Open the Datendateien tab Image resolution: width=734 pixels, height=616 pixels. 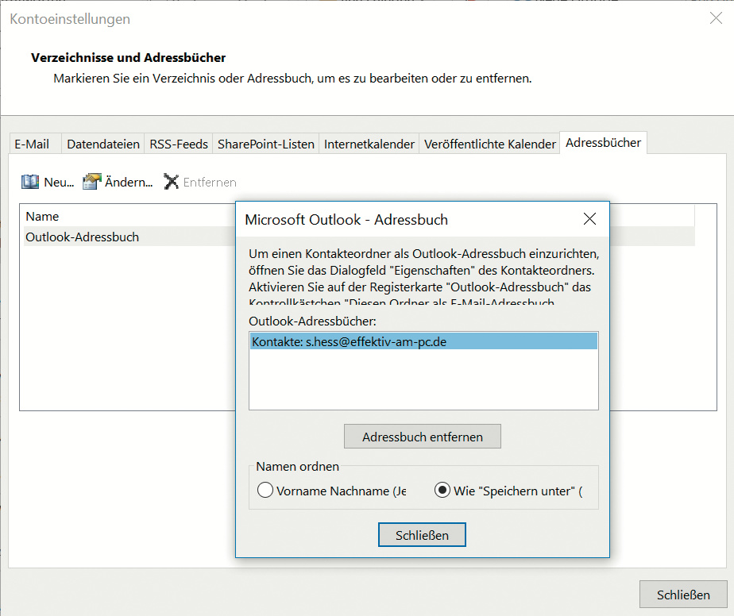(x=103, y=144)
